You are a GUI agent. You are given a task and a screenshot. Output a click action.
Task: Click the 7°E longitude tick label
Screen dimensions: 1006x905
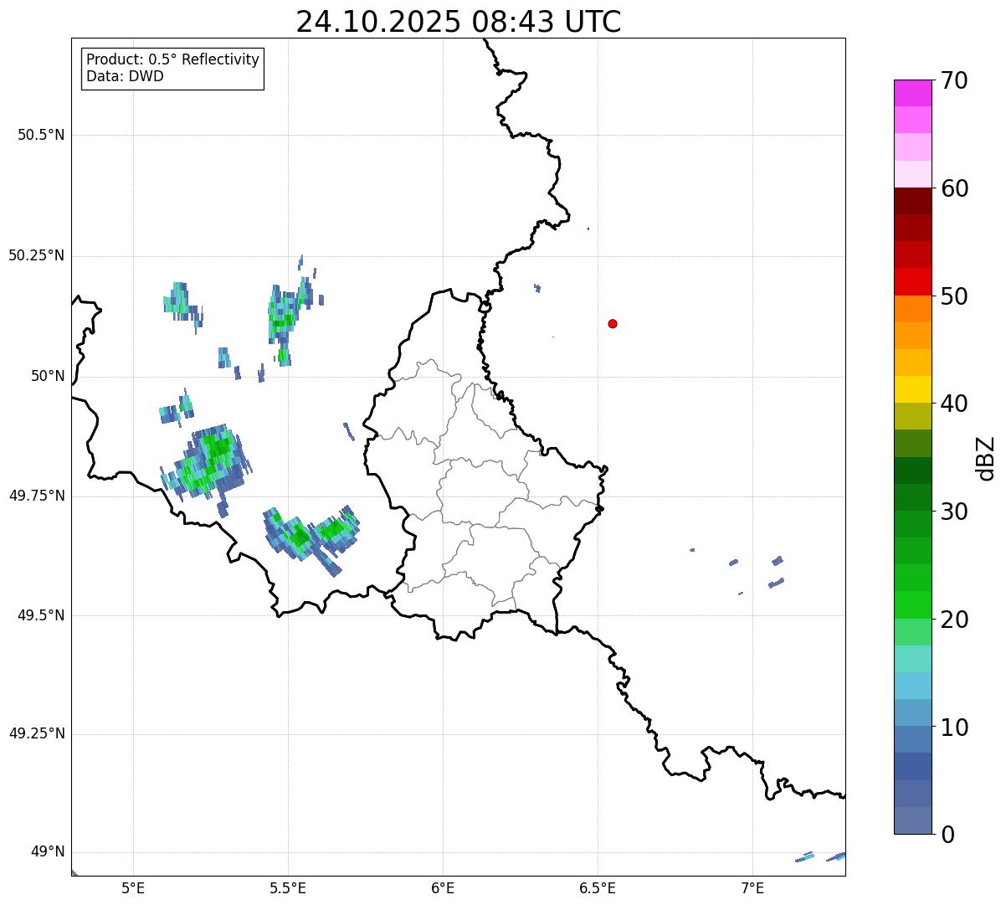[752, 887]
